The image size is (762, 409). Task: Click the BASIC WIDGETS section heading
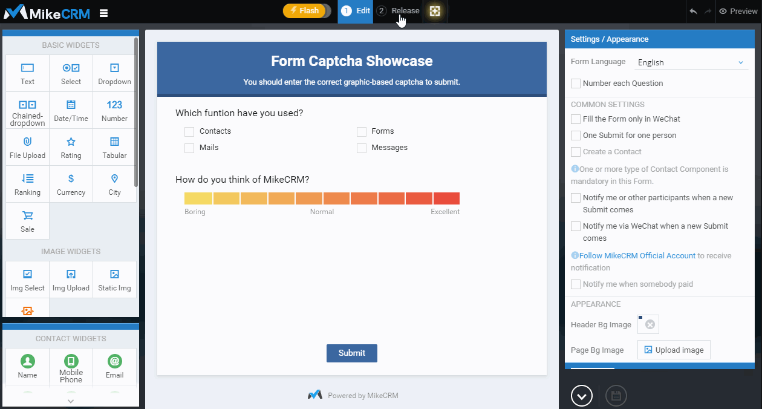click(x=71, y=45)
